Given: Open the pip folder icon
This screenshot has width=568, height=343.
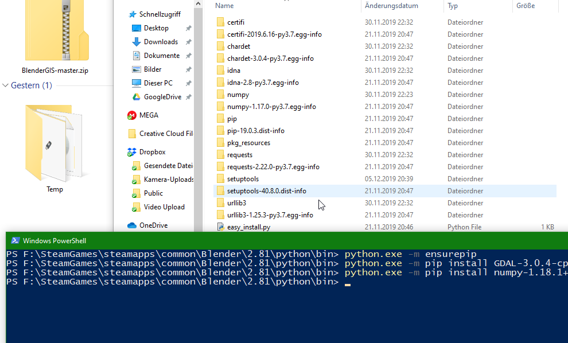Looking at the screenshot, I should [221, 118].
